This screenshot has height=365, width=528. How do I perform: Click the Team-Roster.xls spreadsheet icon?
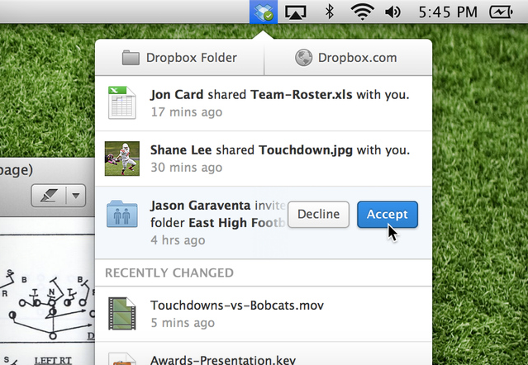pos(121,102)
